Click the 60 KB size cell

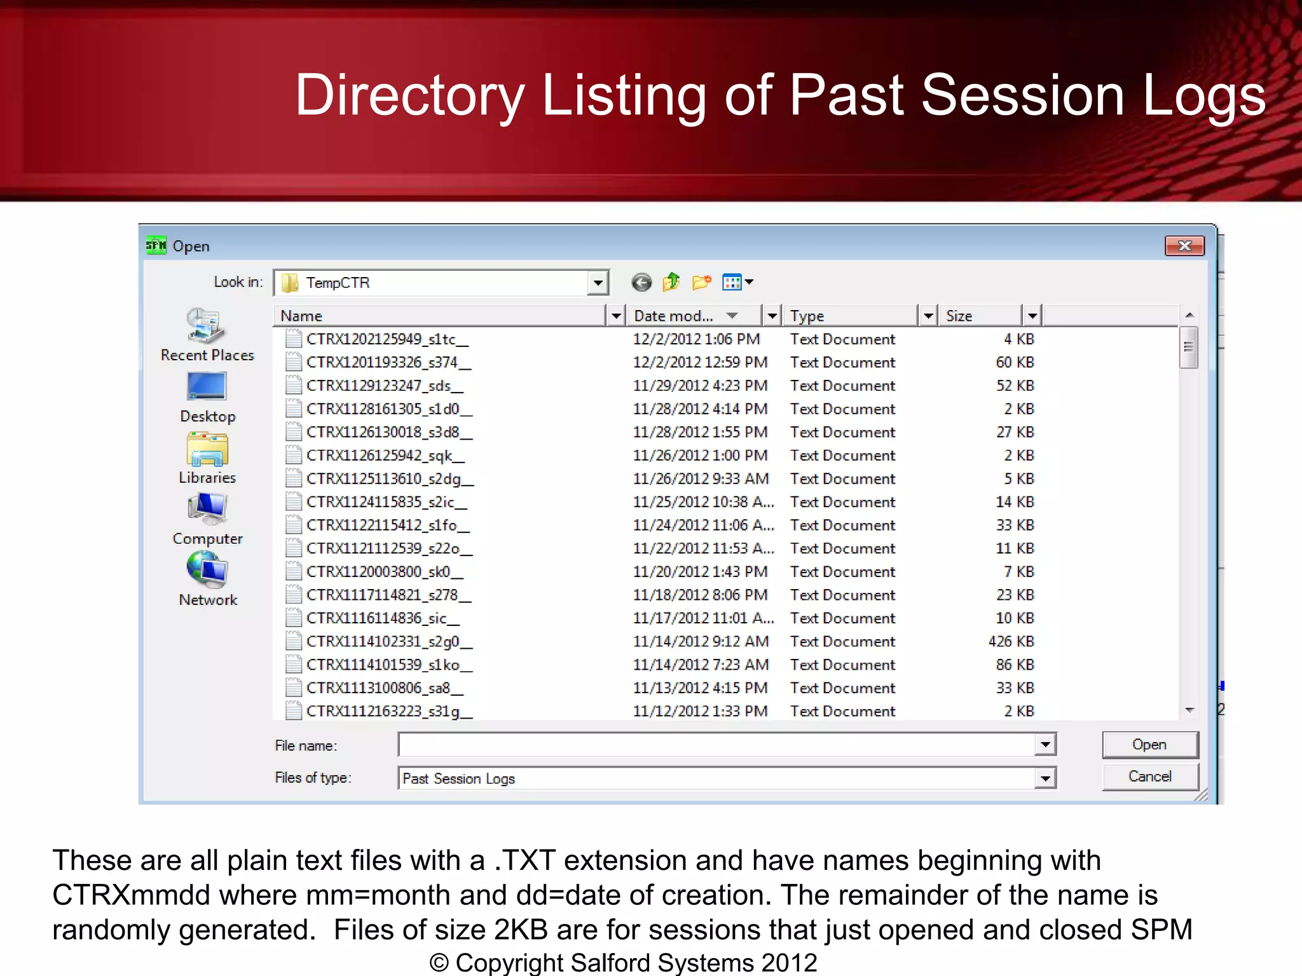pos(1015,362)
